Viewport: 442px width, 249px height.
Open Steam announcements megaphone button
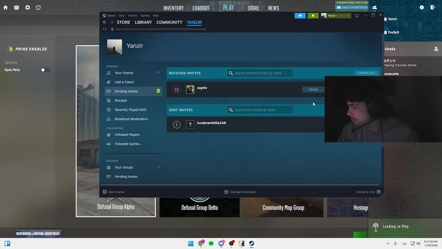tap(300, 16)
